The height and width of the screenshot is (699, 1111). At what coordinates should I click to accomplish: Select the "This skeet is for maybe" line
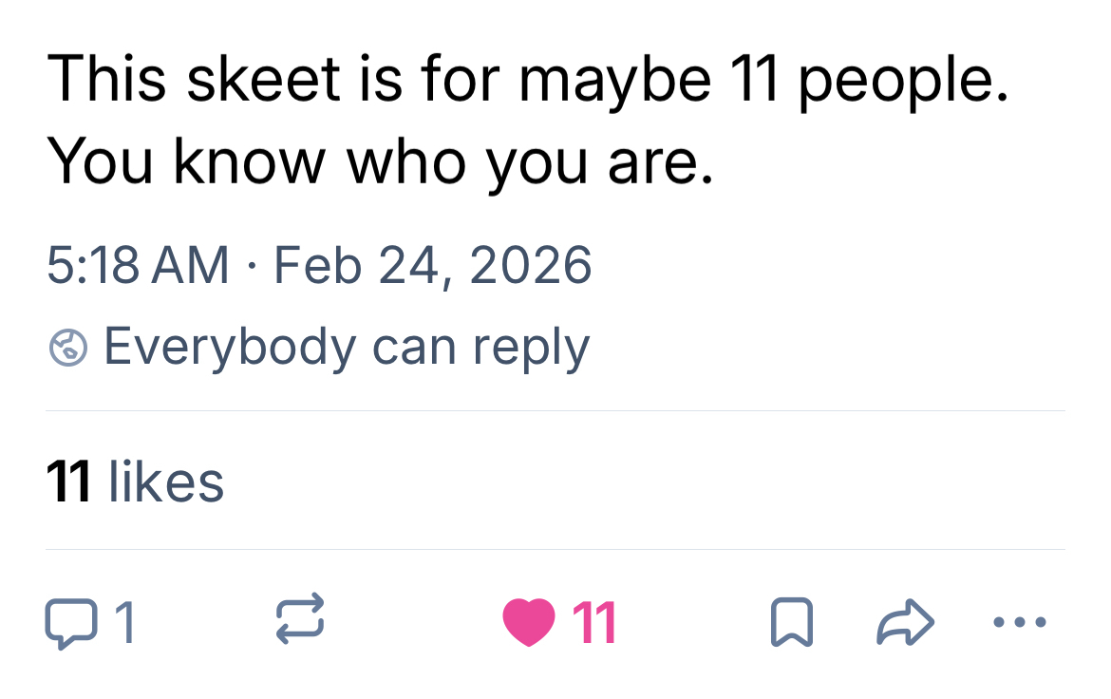coord(380,78)
